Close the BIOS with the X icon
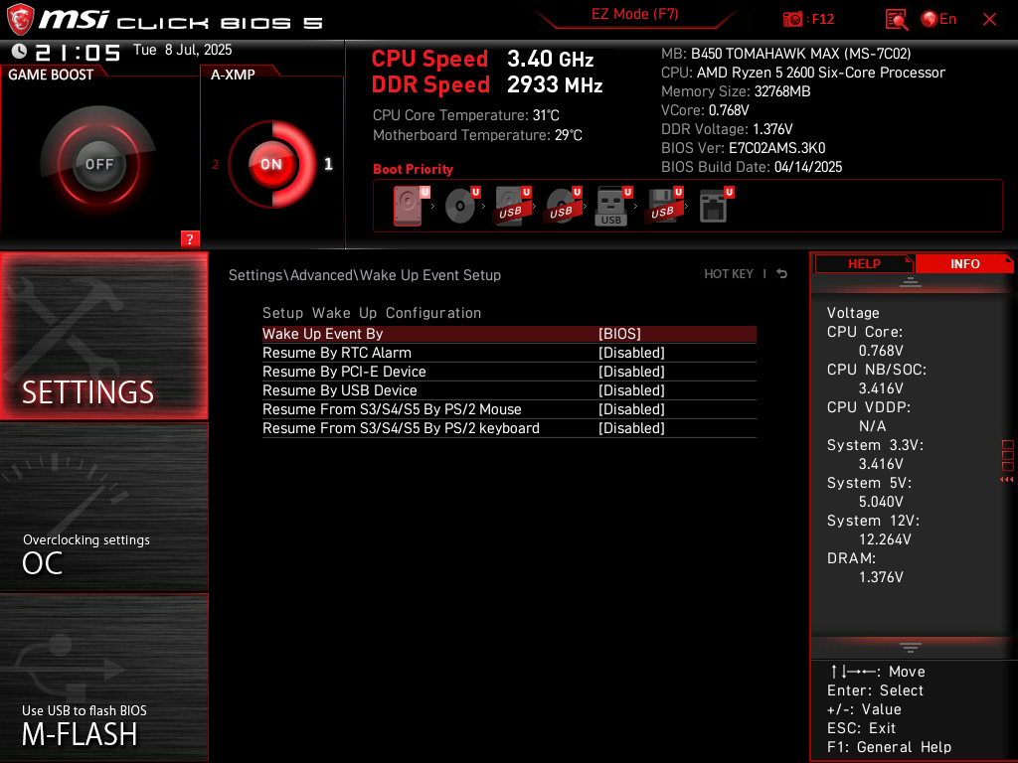This screenshot has height=763, width=1018. [x=989, y=20]
